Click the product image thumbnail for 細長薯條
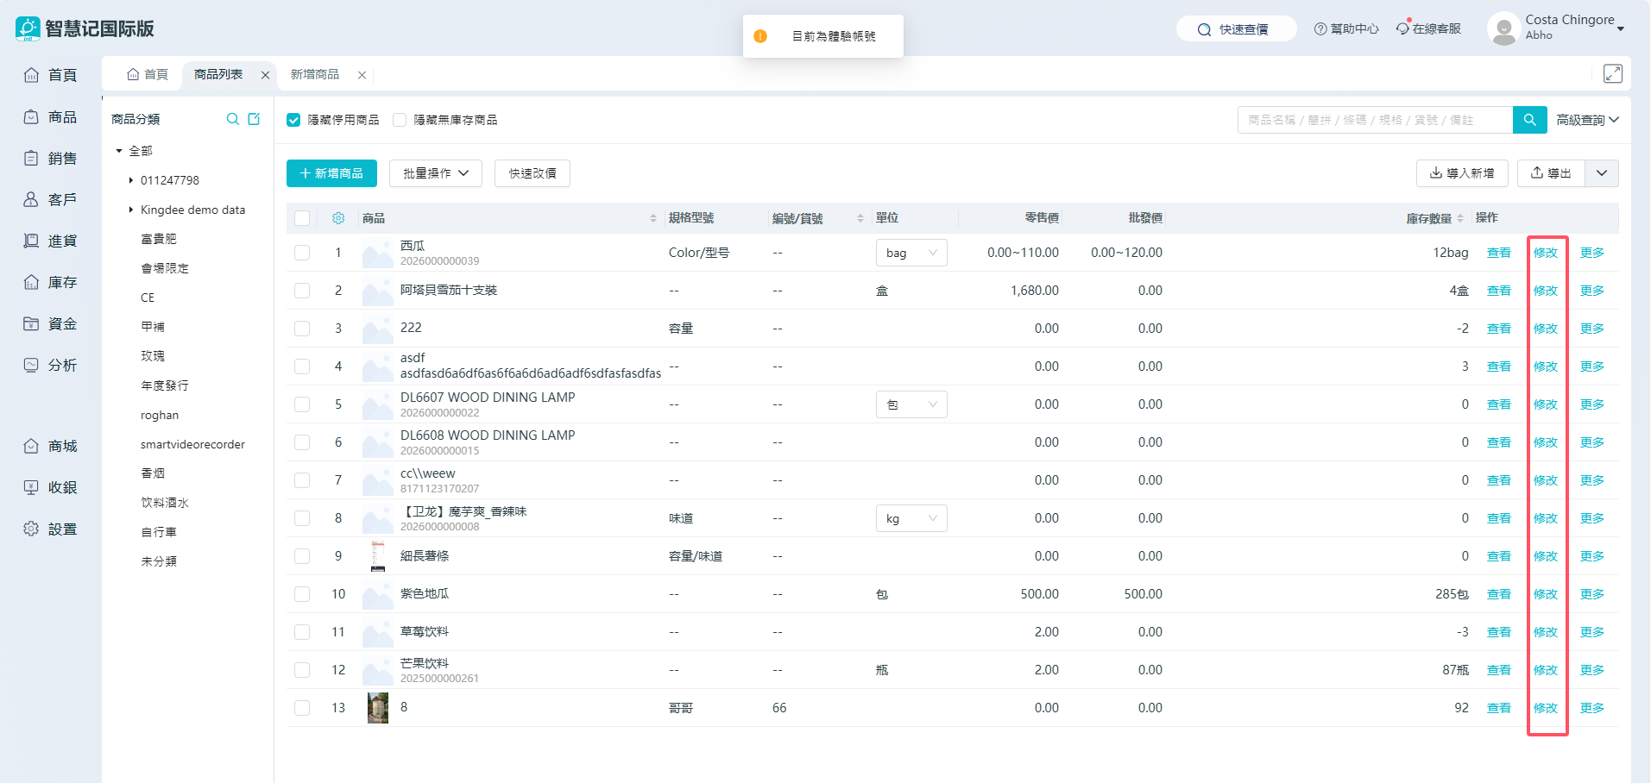Screen dimensions: 1651x783 (378, 556)
